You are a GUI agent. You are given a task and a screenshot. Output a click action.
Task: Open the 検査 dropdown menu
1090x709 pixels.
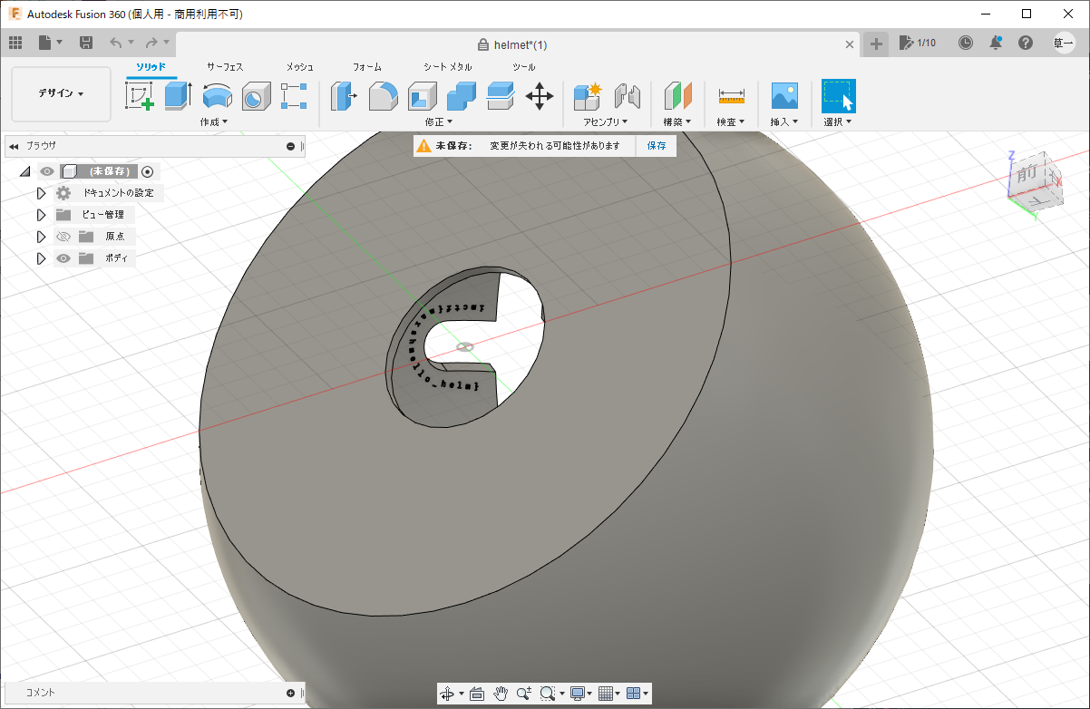click(x=731, y=121)
